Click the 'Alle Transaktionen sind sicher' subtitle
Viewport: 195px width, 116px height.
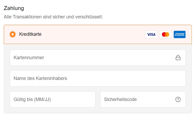coord(53,17)
